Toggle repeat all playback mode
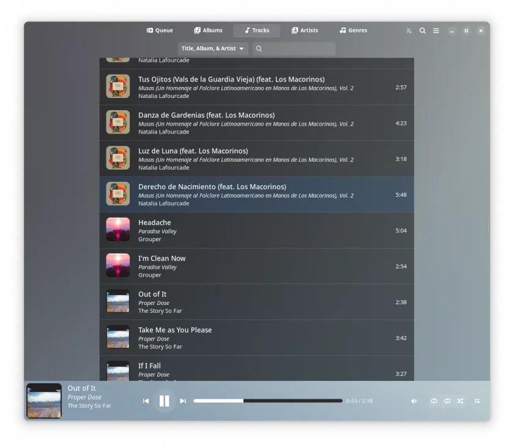514x447 pixels. point(434,400)
